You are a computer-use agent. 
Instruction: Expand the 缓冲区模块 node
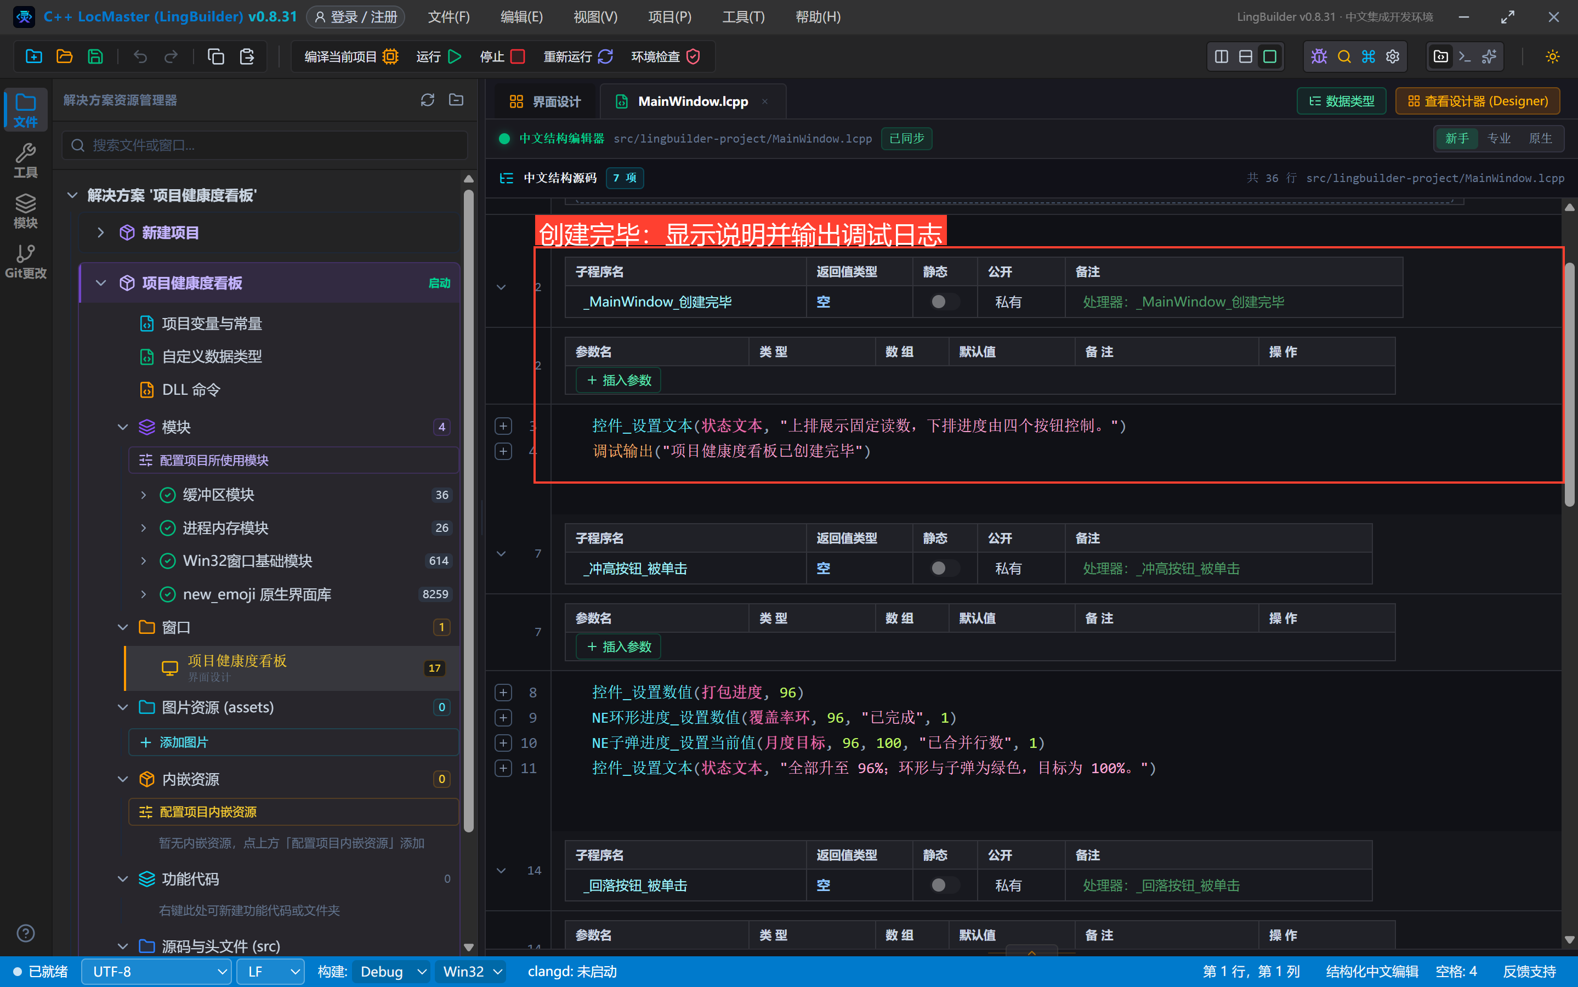[x=144, y=495]
